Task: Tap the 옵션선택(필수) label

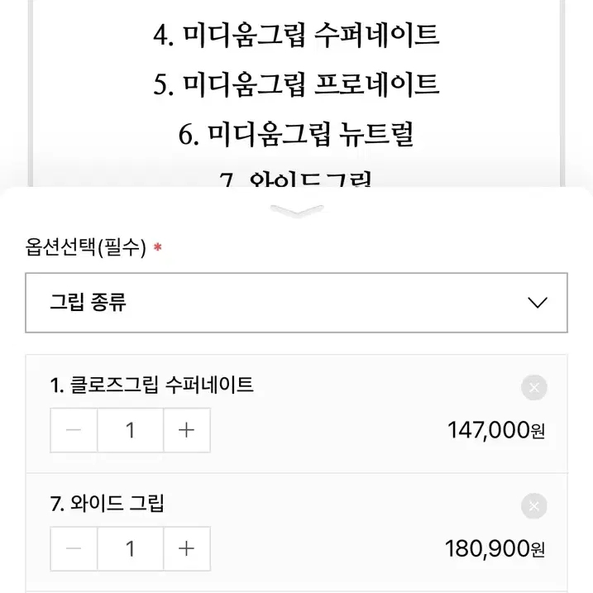Action: [x=85, y=247]
